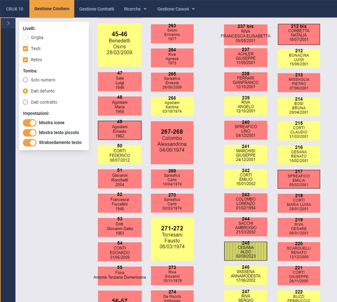Image resolution: width=337 pixels, height=302 pixels.
Task: Select tomb 238 Ferrari Gianfranco
Action: (245, 82)
